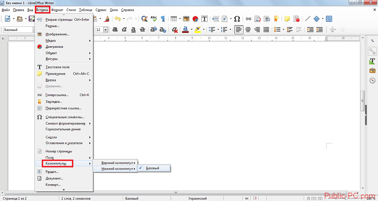The image size is (378, 201).
Task: Select Номер страницы menu entry
Action: click(58, 151)
